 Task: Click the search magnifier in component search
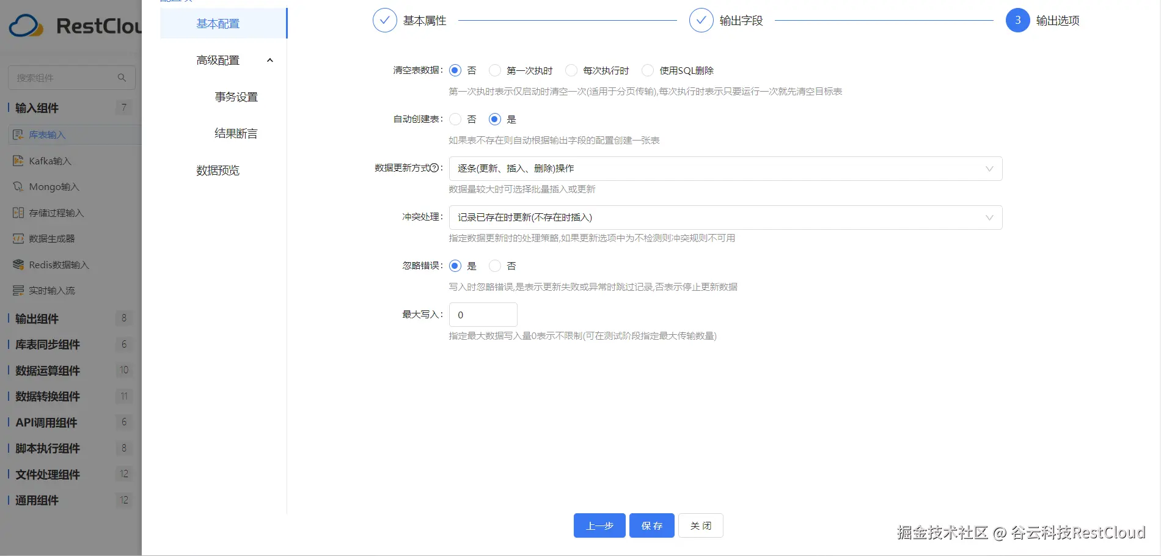point(122,78)
